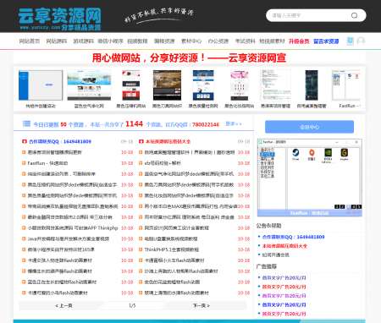Open the 办公资源 navigation item
The width and height of the screenshot is (381, 323).
click(218, 41)
